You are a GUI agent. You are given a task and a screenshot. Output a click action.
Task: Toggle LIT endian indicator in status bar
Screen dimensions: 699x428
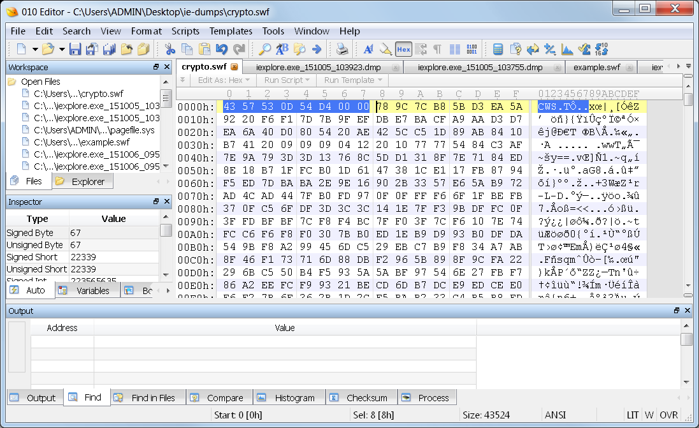633,415
